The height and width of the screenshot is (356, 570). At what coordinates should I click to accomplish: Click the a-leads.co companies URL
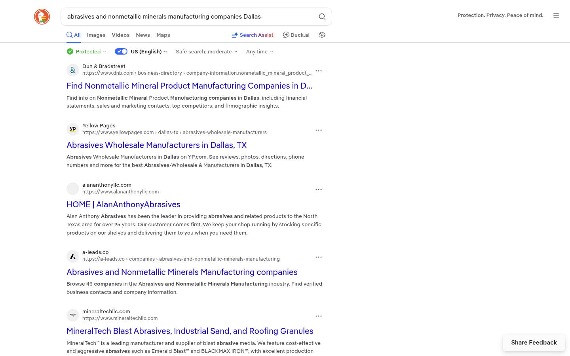click(x=181, y=259)
